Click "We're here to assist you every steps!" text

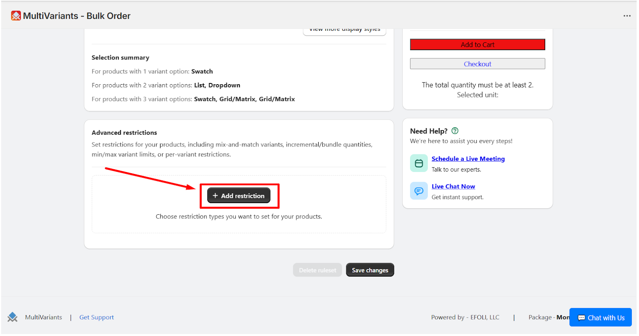coord(461,141)
